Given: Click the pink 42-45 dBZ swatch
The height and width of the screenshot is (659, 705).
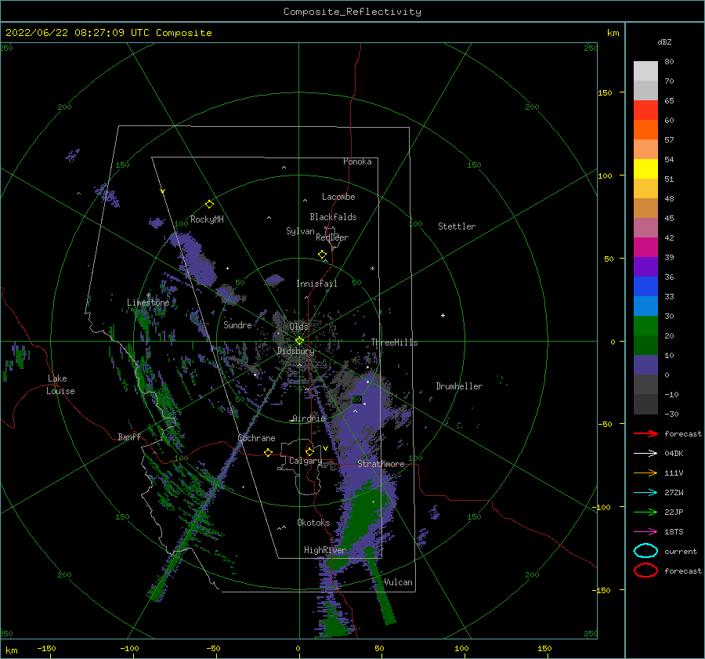Looking at the screenshot, I should coord(645,227).
